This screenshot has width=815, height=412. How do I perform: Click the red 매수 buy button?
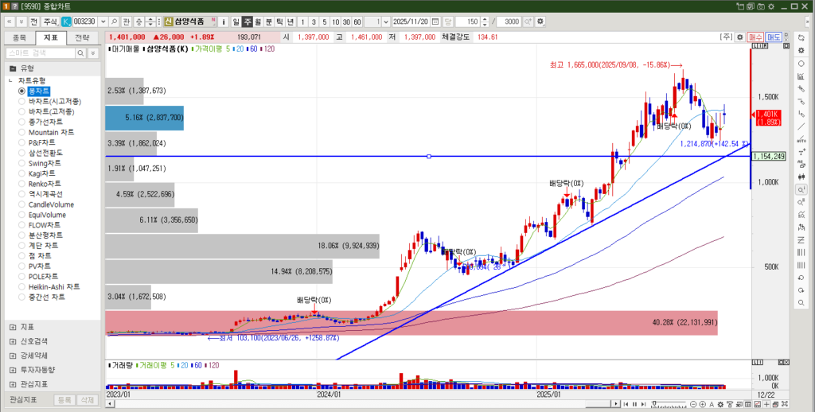[x=755, y=37]
